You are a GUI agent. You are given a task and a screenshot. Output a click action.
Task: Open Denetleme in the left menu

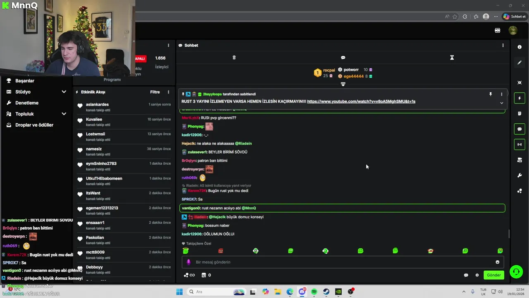pyautogui.click(x=27, y=103)
